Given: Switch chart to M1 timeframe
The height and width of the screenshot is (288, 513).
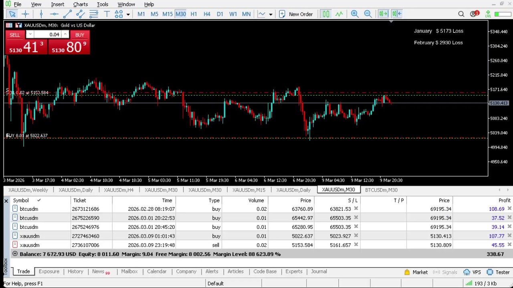Looking at the screenshot, I should click(141, 14).
